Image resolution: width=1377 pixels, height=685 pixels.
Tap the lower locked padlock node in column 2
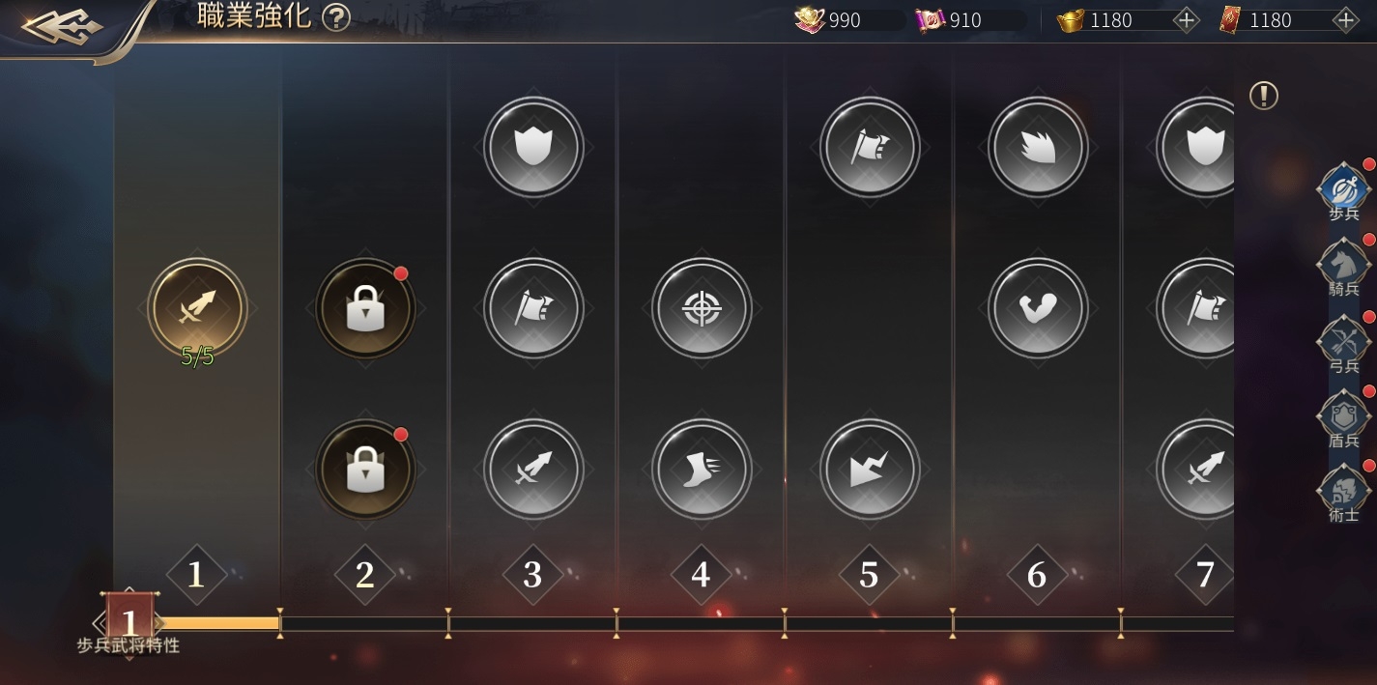365,471
